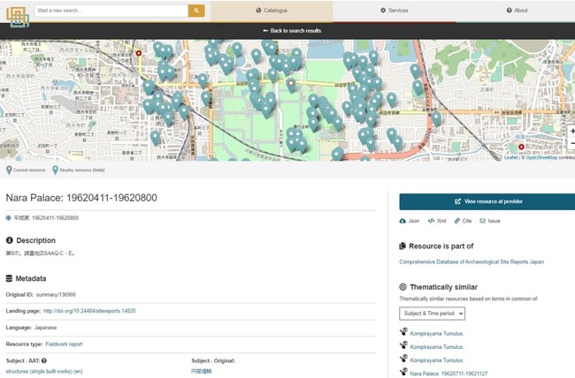Open the Json export link

(x=411, y=221)
